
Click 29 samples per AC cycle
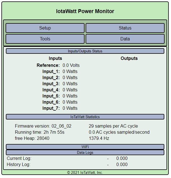[113, 126]
